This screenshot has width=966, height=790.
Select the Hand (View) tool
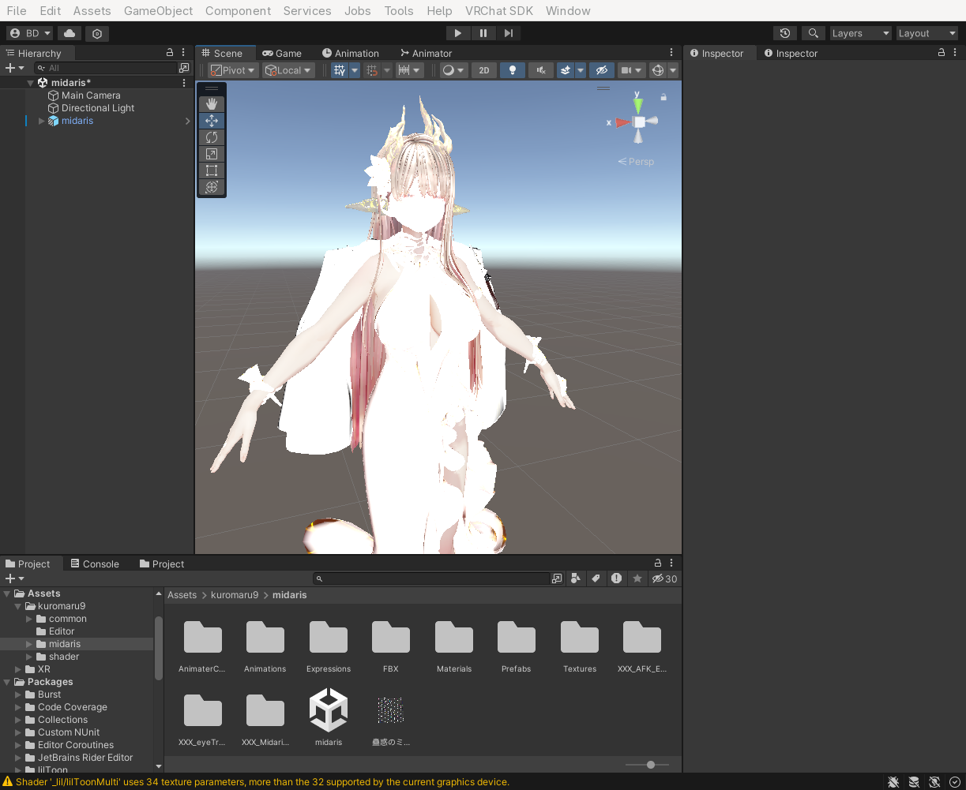point(212,104)
